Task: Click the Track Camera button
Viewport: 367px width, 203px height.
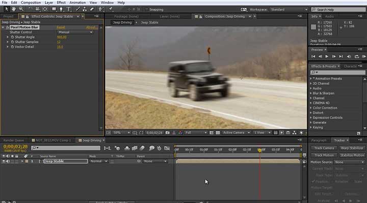Action: coord(324,148)
